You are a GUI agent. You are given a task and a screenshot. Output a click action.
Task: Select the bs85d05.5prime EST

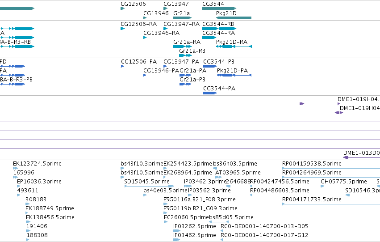click(231, 217)
